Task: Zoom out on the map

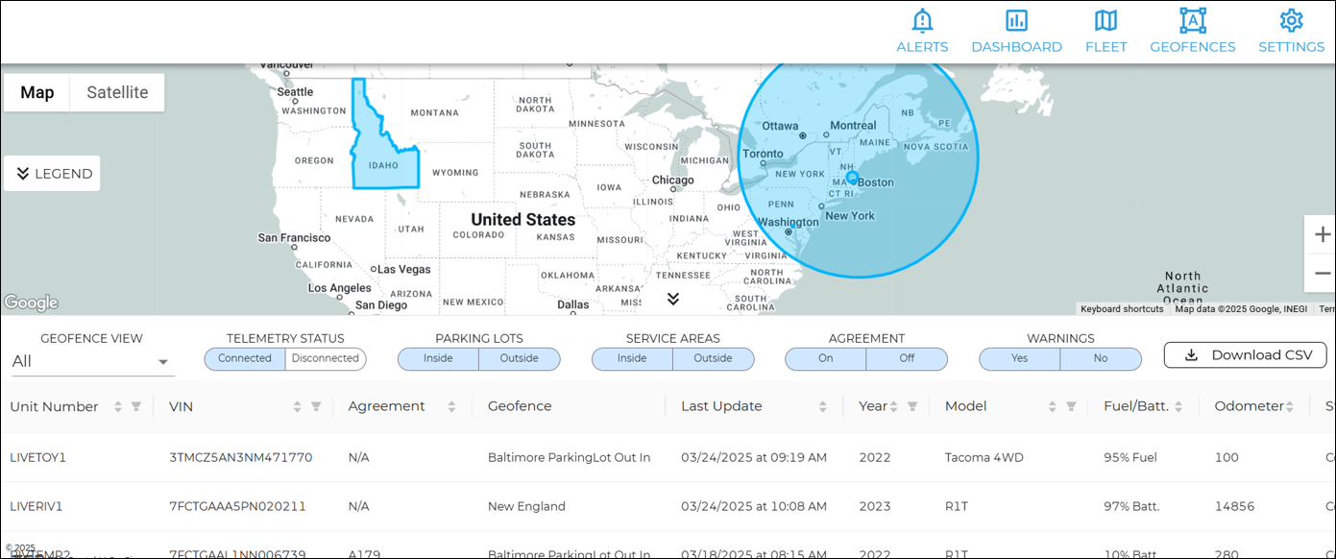Action: [x=1322, y=274]
